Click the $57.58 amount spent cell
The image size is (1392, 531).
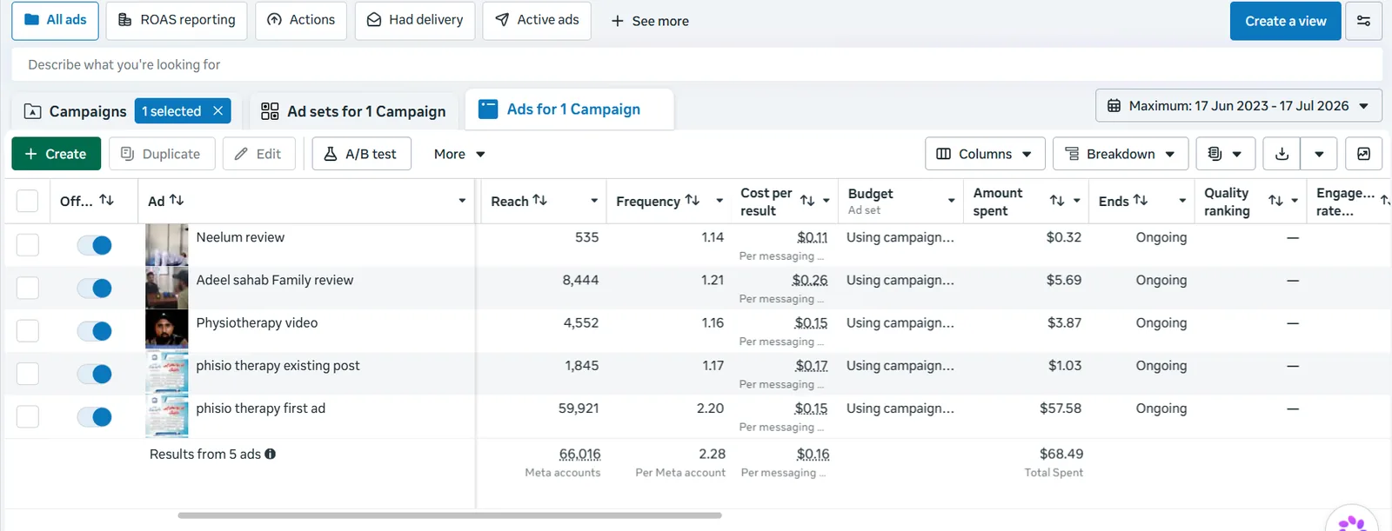[x=1061, y=408]
